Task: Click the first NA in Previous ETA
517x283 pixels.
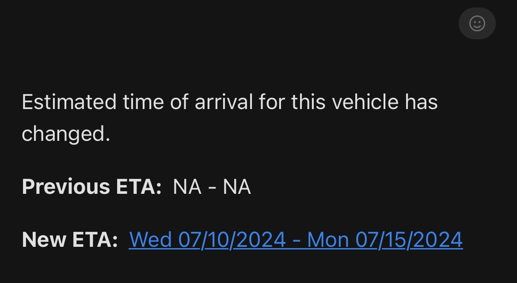Action: [x=187, y=187]
